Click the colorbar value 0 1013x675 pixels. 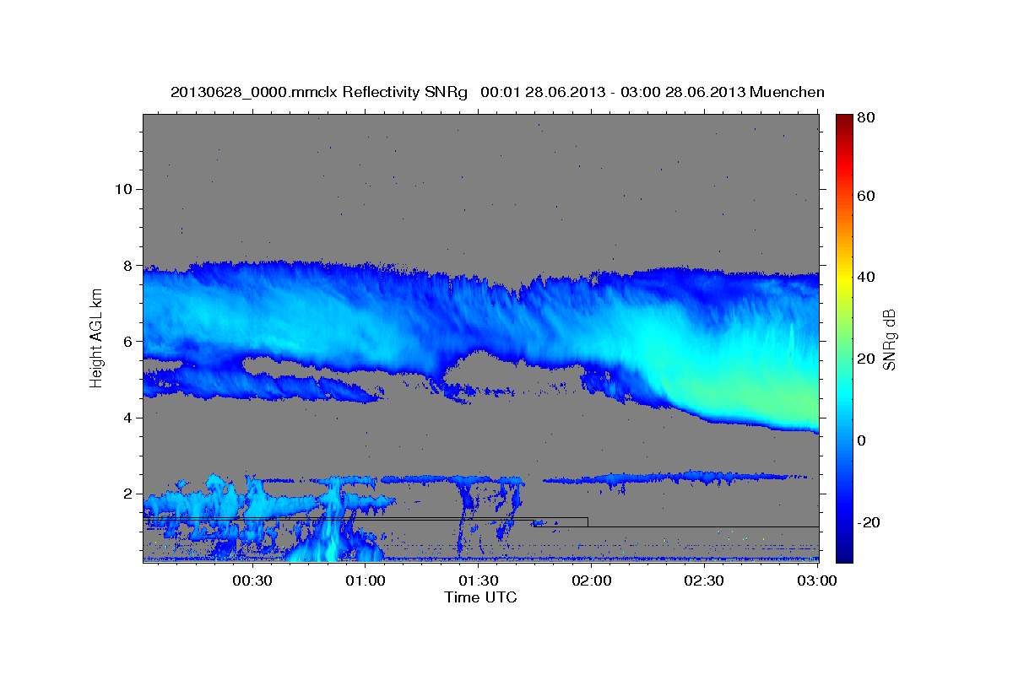pos(861,440)
